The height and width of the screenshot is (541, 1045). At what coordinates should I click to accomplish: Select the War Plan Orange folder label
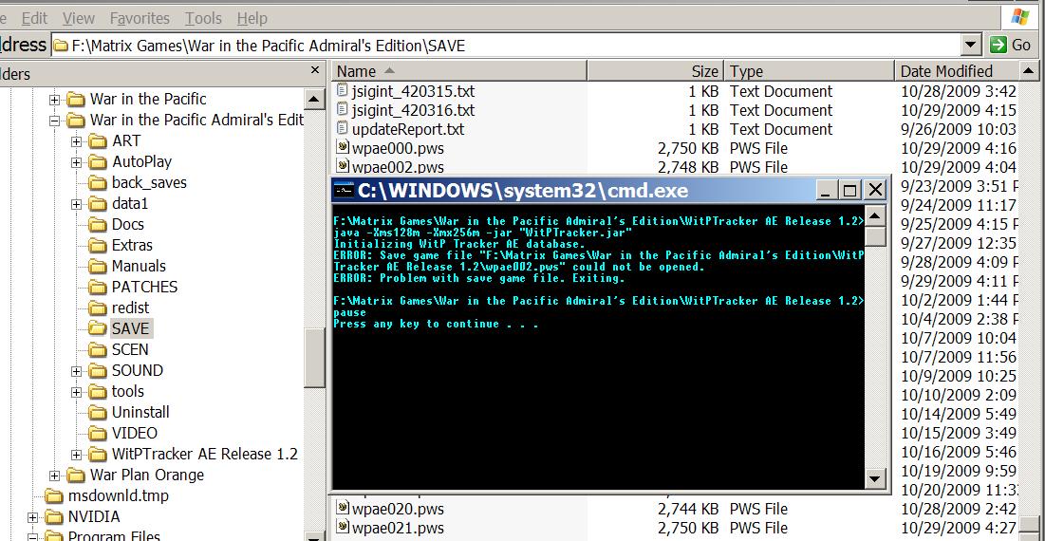pyautogui.click(x=146, y=476)
